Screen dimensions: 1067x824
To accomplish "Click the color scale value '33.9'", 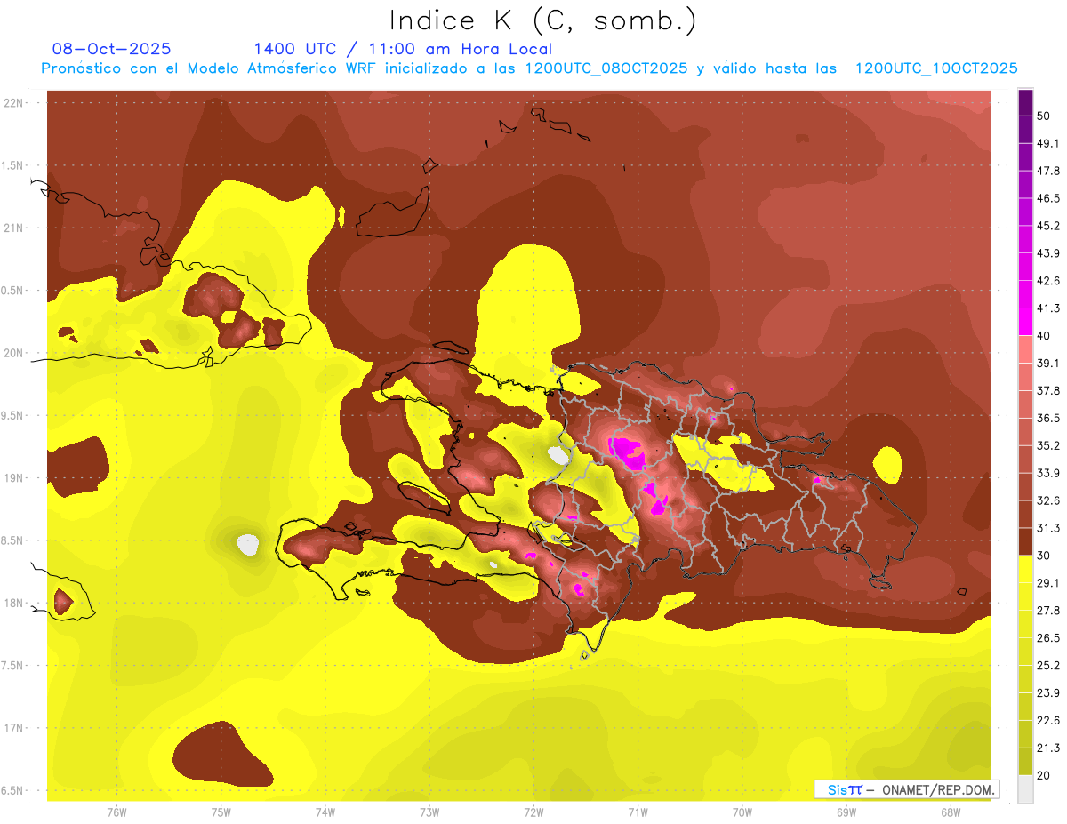I will (1048, 473).
